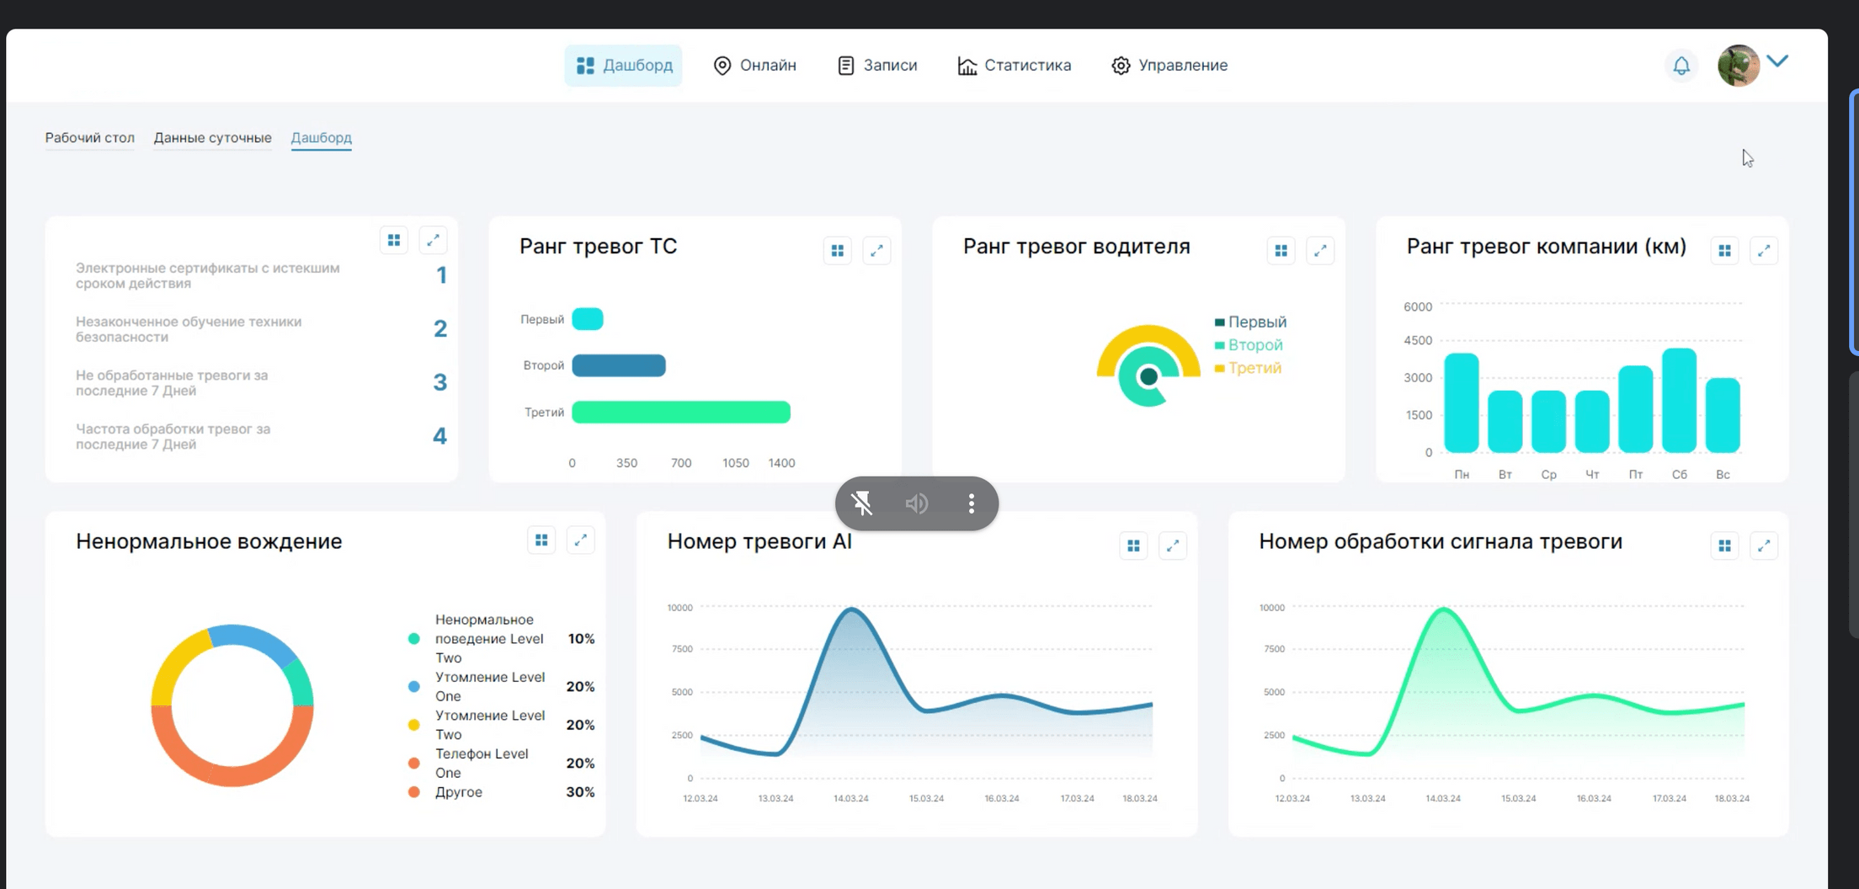Expand the Номер тревоги AI card
The image size is (1859, 889).
1173,546
